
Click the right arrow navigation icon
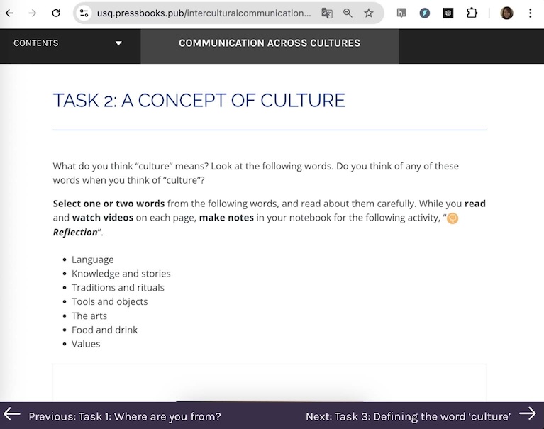tap(528, 414)
